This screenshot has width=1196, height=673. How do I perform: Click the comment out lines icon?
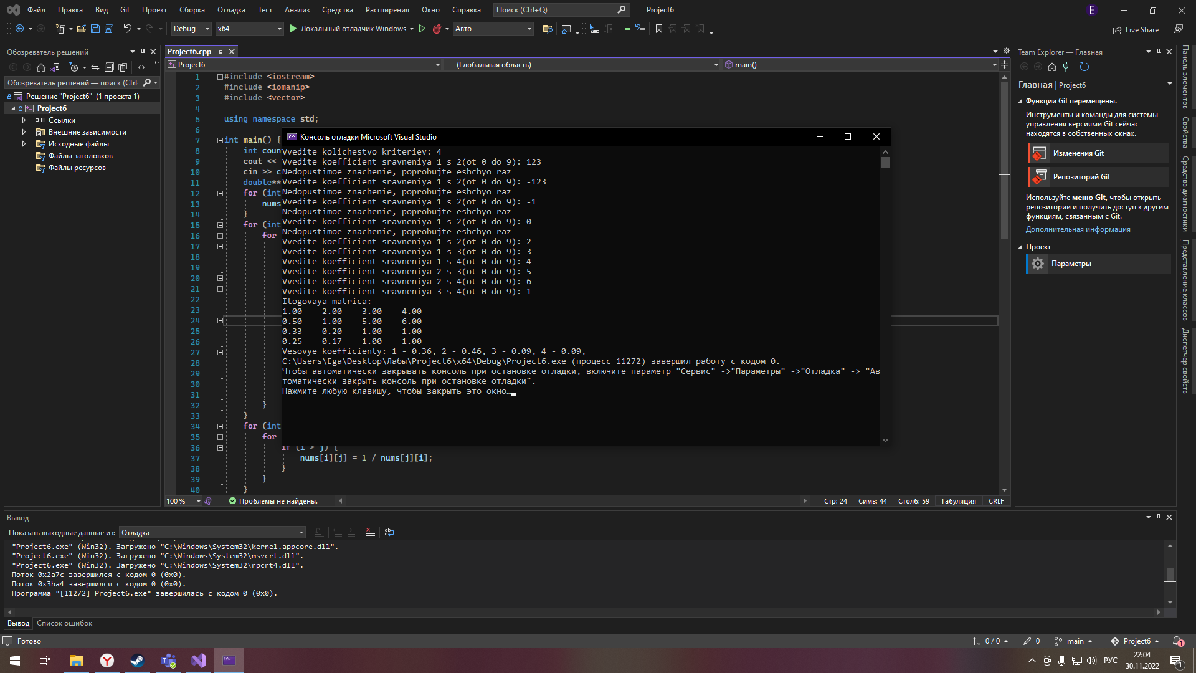point(627,29)
